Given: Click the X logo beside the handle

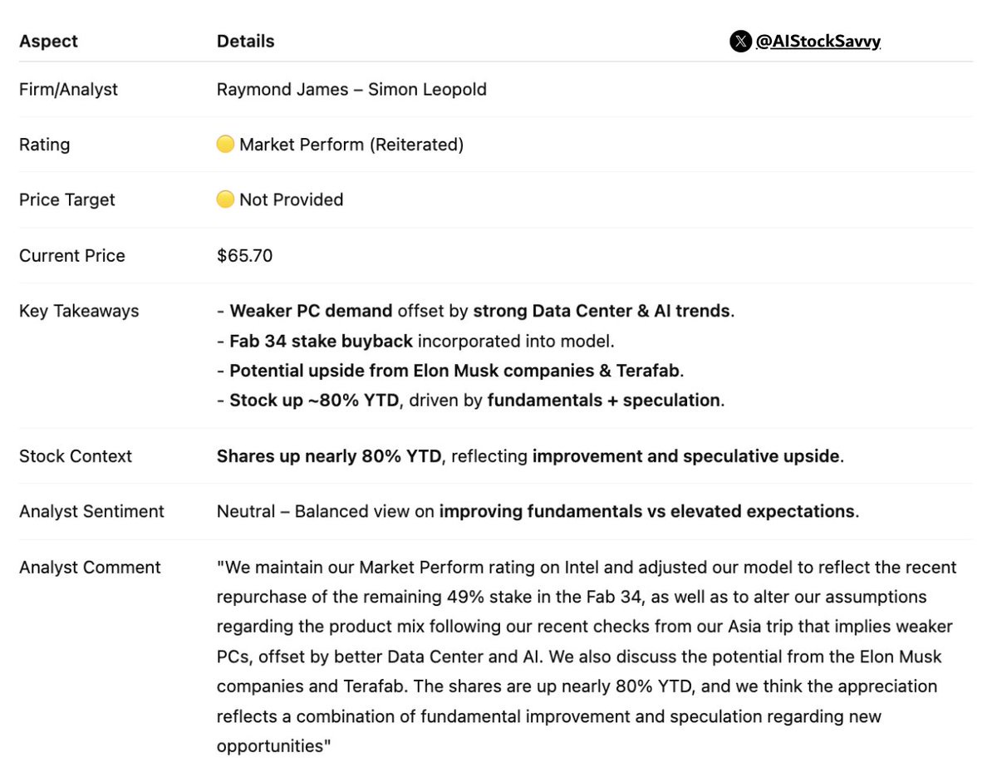Looking at the screenshot, I should click(740, 42).
